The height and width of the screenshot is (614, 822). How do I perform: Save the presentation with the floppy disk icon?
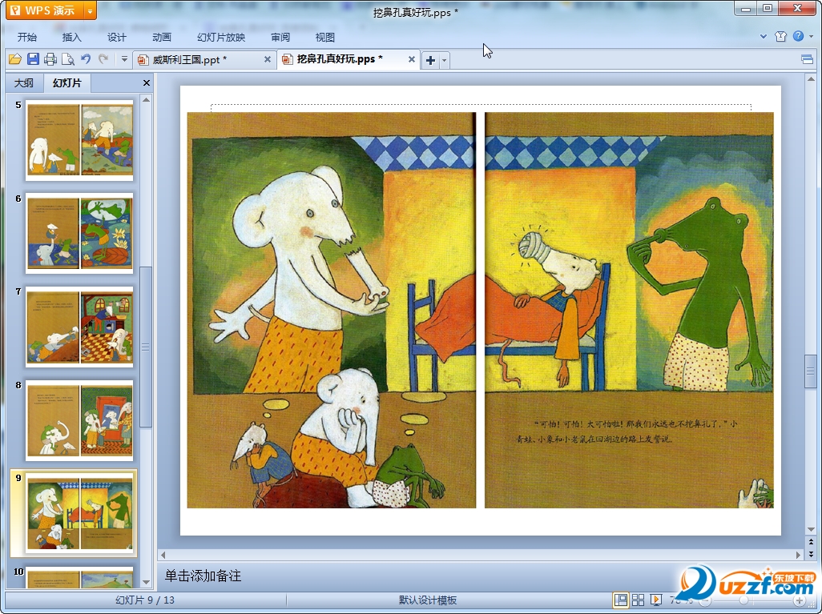(33, 59)
